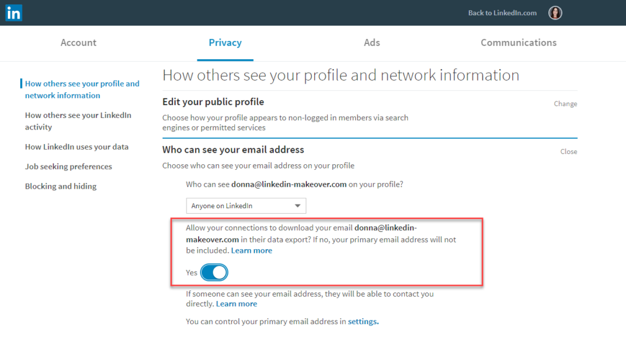Expand public profile with Change
Image resolution: width=626 pixels, height=337 pixels.
tap(565, 104)
